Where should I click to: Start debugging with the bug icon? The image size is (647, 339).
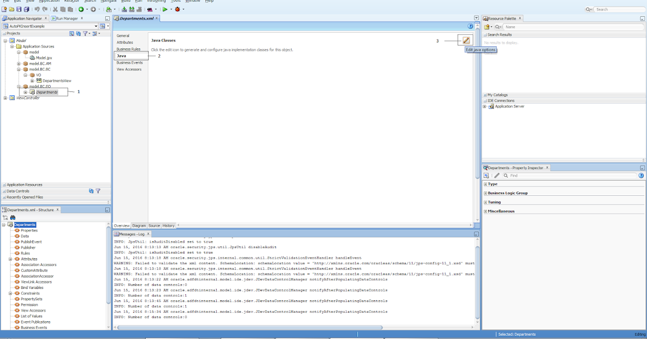(177, 9)
